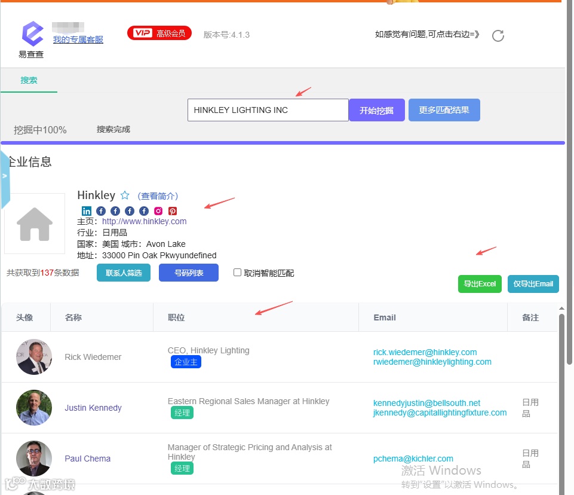The width and height of the screenshot is (574, 495).
Task: Click the VIP 高级会员 badge
Action: point(159,33)
